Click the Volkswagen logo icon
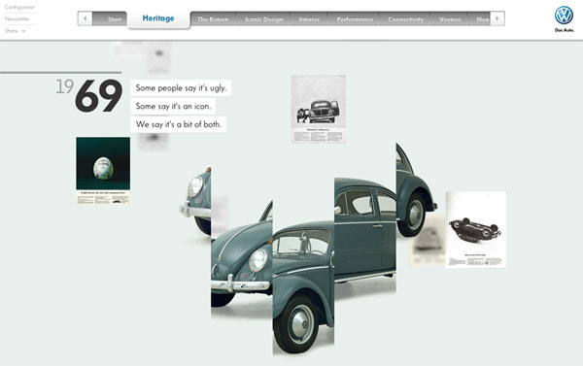Image resolution: width=583 pixels, height=366 pixels. 564,16
